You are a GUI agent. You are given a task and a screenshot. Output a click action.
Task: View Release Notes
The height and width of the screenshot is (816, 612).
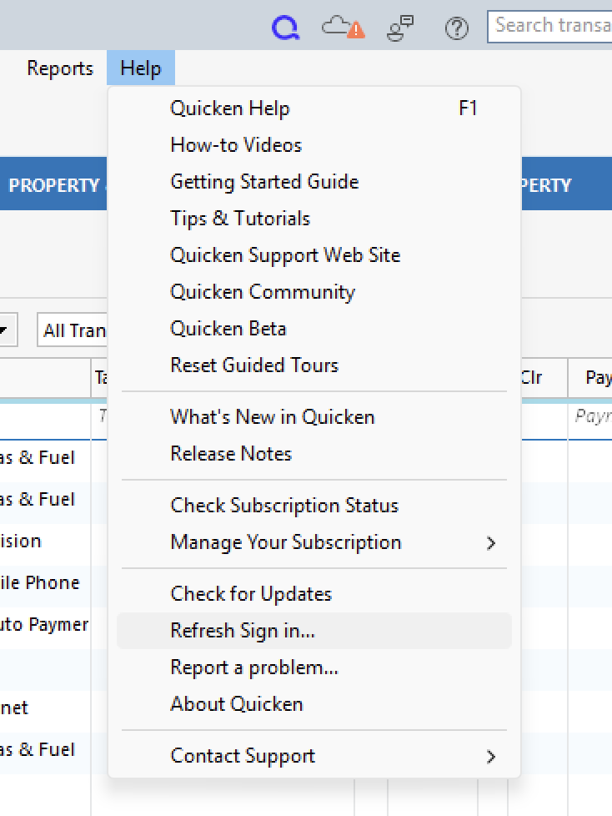click(314, 454)
